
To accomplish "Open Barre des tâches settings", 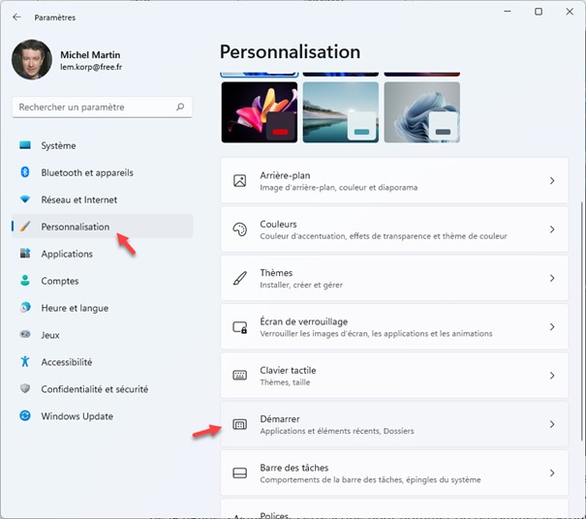I will pos(393,473).
